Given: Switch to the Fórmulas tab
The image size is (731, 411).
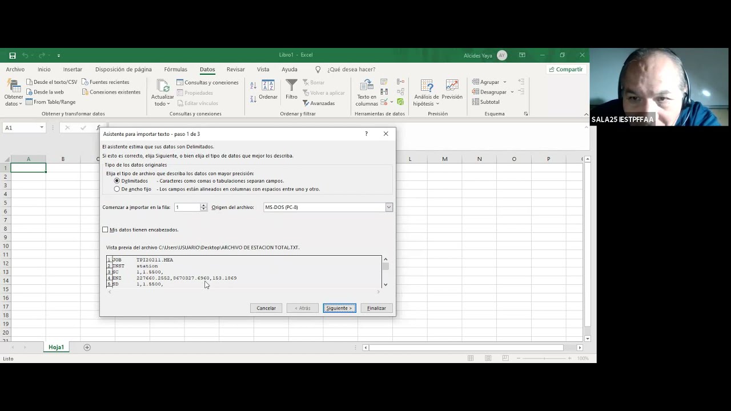Looking at the screenshot, I should (x=176, y=70).
